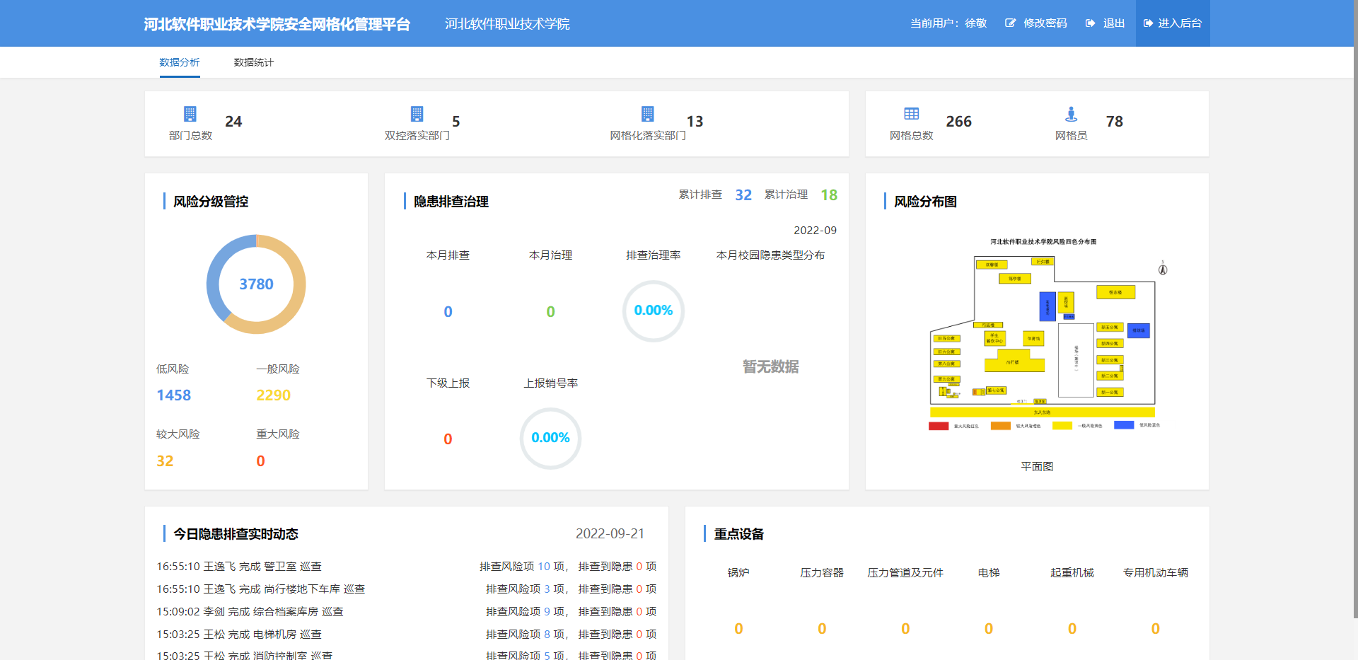Open the 王松 电梯机房 巡查 record
1358x660 pixels.
(x=407, y=635)
